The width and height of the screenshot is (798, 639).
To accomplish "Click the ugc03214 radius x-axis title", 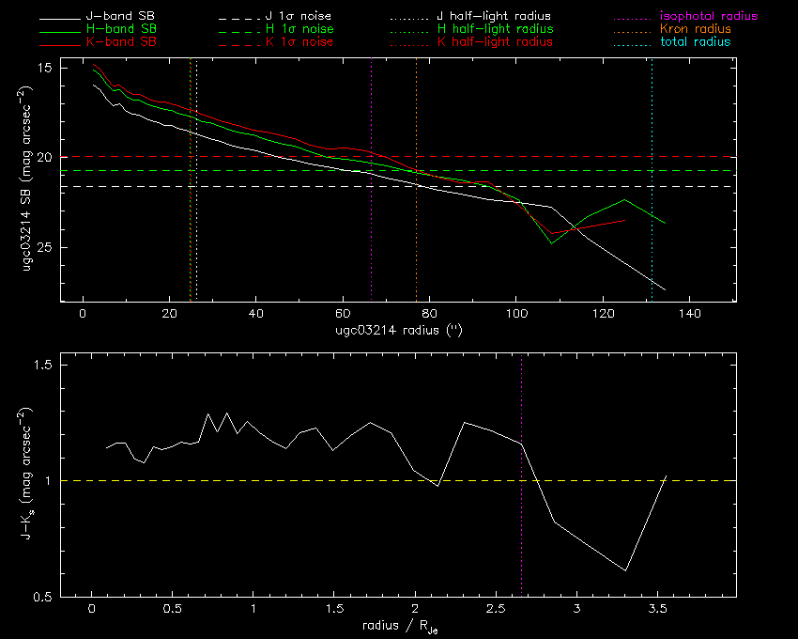I will [397, 332].
